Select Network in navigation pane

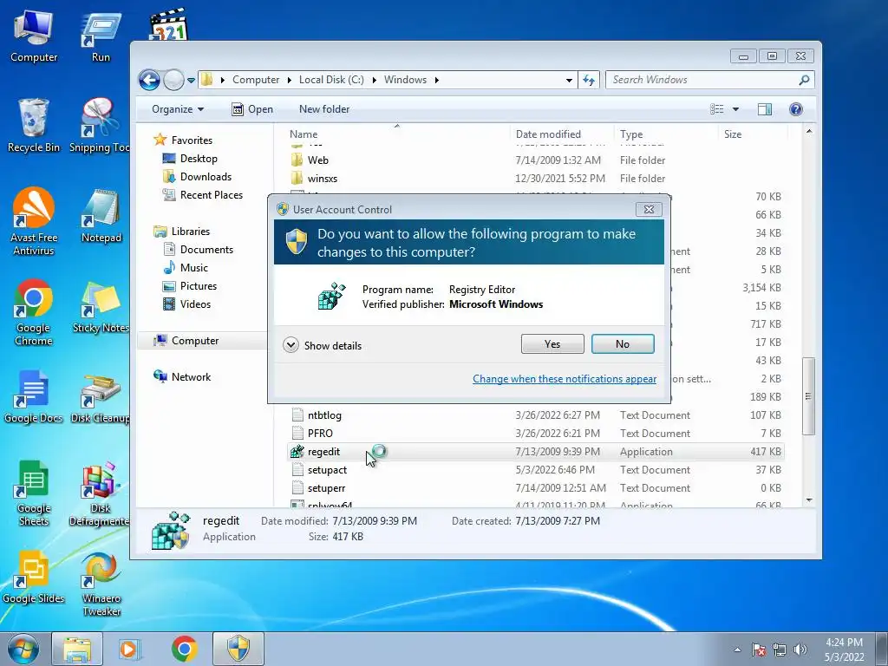coord(182,377)
